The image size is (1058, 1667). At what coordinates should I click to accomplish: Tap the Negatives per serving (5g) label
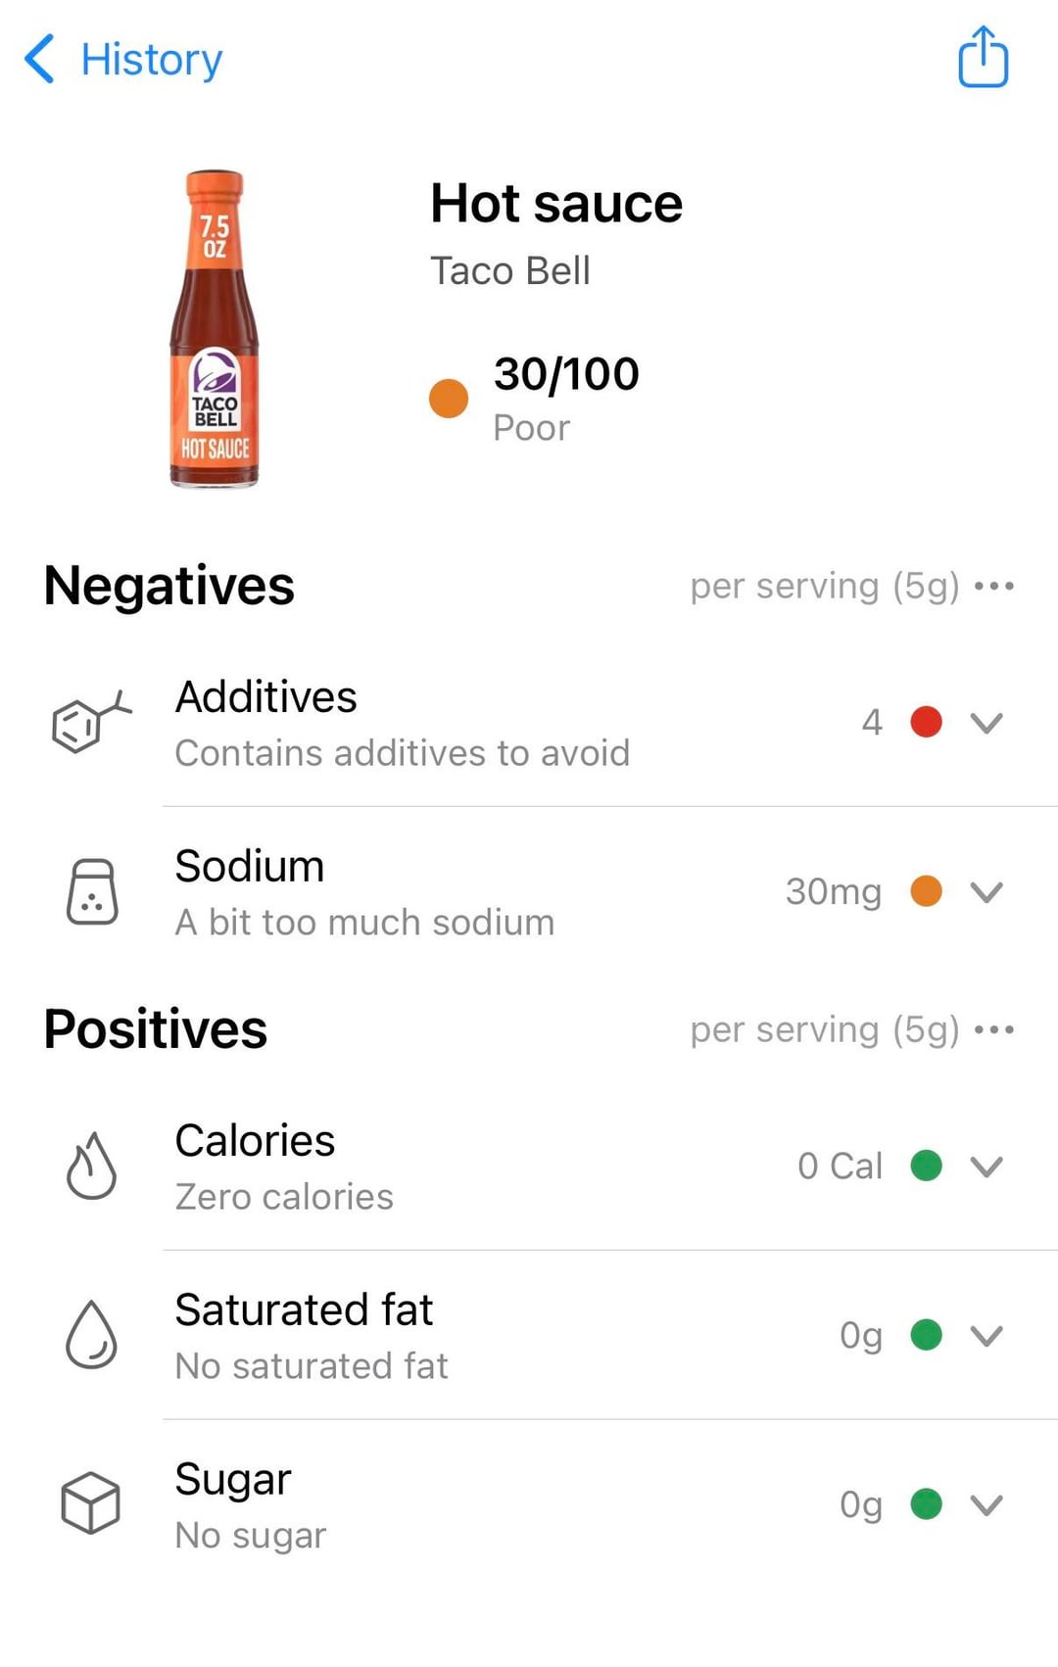point(824,586)
